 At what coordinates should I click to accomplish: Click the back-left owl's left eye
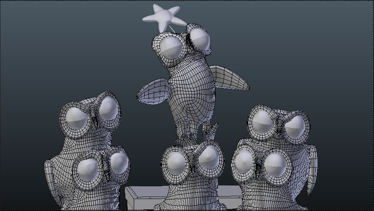click(78, 119)
